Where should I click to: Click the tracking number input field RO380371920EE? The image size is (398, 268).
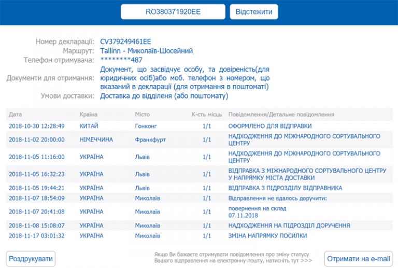pyautogui.click(x=173, y=12)
